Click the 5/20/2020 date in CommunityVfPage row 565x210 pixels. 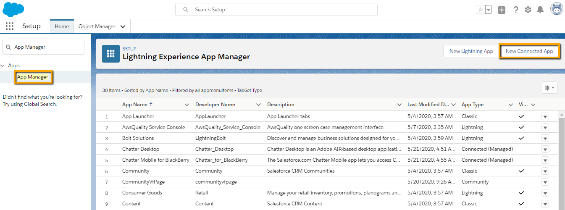click(x=430, y=182)
